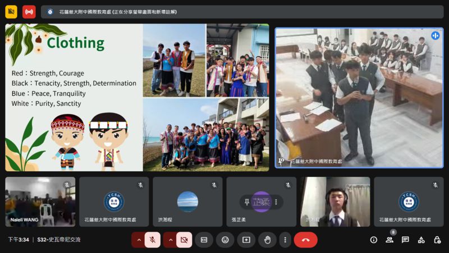Pin 張芷柔's tile with pin icon
Screen dimensions: 449x253
[247, 202]
